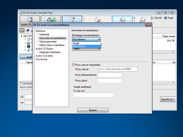
Task: Click the music-note disc toolbar button
Action: point(143,19)
